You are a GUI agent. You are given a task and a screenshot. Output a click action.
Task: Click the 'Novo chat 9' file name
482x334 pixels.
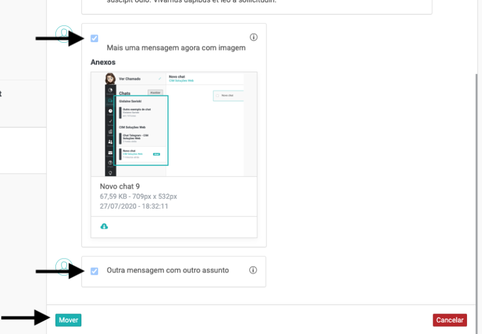tap(120, 187)
